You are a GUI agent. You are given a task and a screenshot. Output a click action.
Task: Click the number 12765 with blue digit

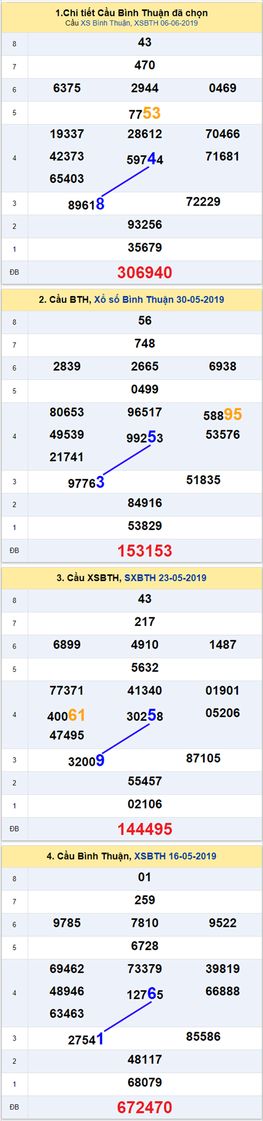coord(145,994)
